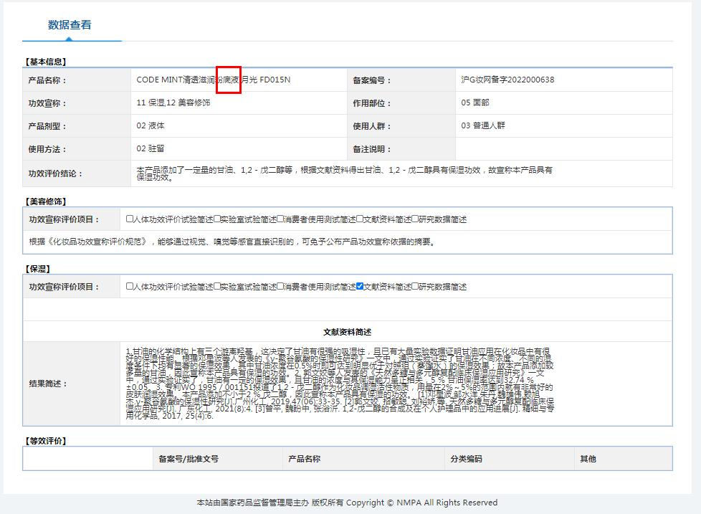Click the 使用人群： label
Image resolution: width=701 pixels, height=514 pixels.
[372, 126]
